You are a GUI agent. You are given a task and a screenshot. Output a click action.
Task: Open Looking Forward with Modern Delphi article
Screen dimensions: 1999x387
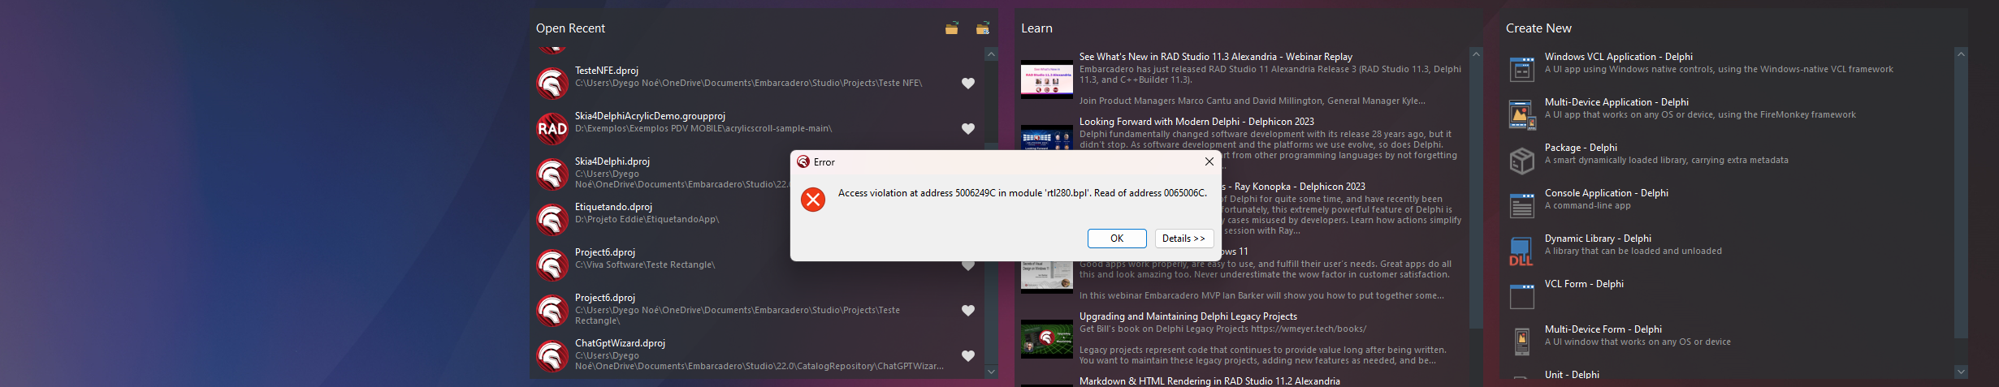(x=1196, y=122)
